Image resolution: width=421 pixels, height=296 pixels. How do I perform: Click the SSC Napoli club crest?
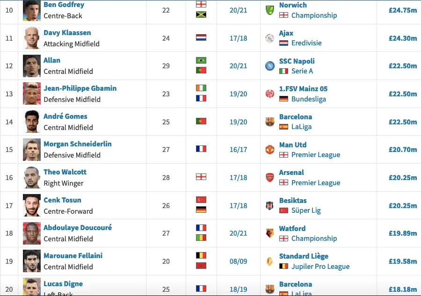270,66
